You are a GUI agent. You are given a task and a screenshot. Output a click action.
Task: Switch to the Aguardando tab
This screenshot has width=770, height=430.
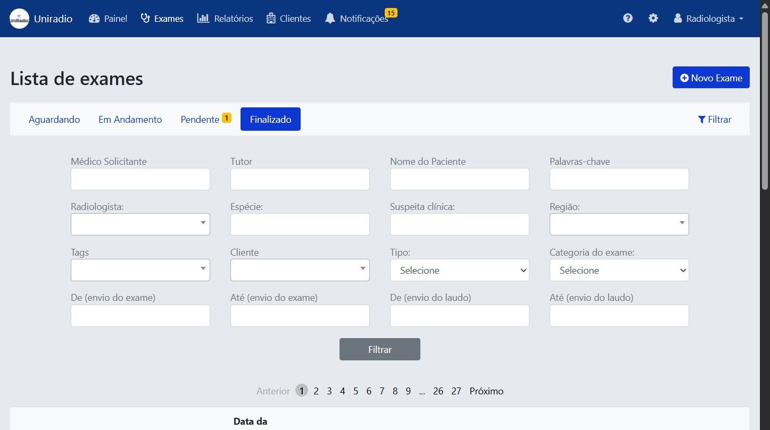[54, 119]
